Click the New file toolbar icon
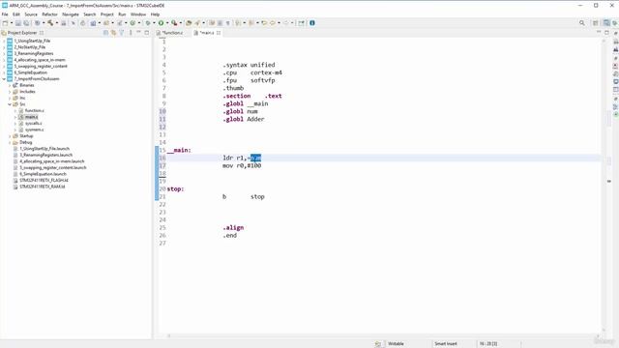Viewport: 619px width, 348px height. point(5,23)
